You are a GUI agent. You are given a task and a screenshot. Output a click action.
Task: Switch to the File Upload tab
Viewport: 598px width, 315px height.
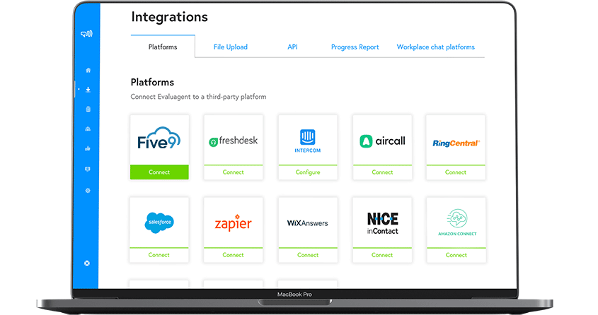point(230,47)
